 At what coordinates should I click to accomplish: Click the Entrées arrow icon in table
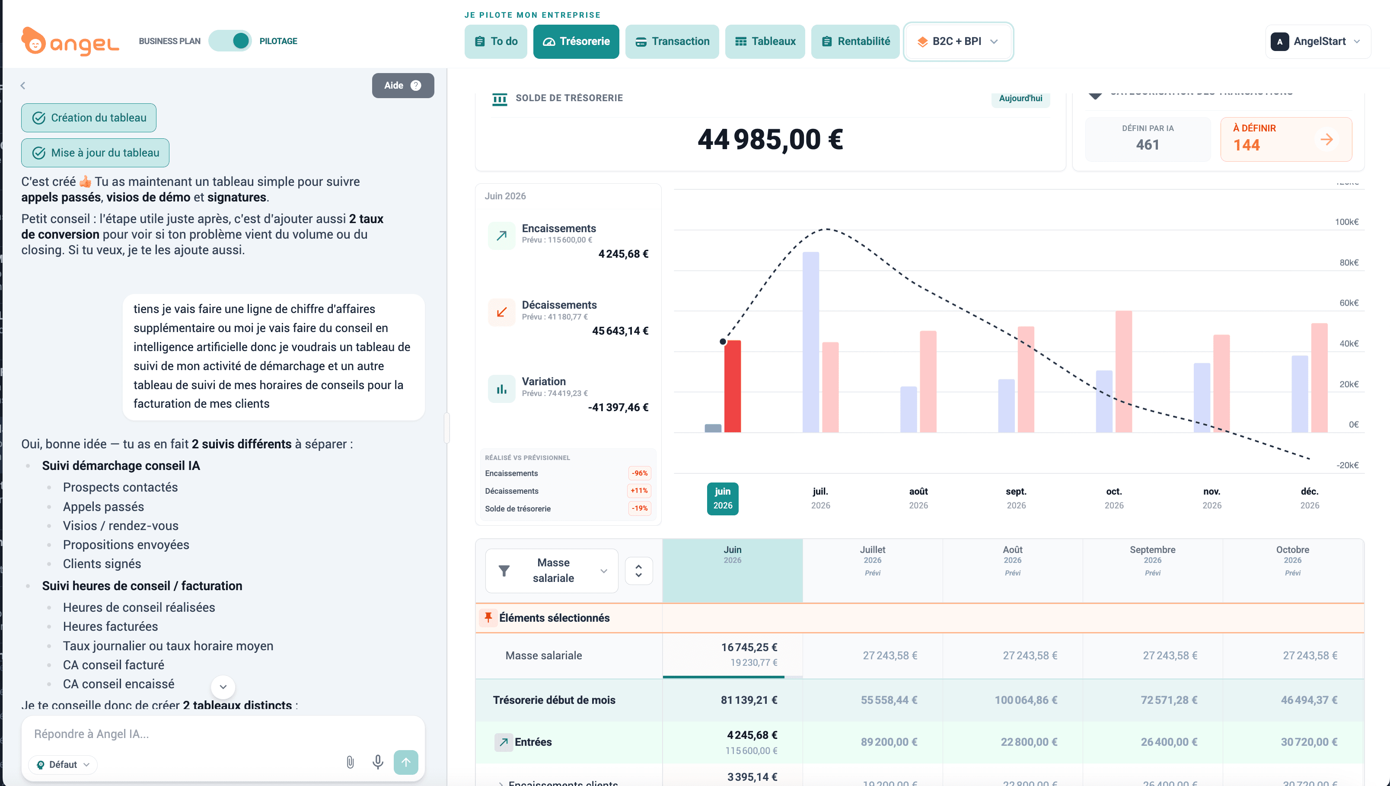pos(503,742)
